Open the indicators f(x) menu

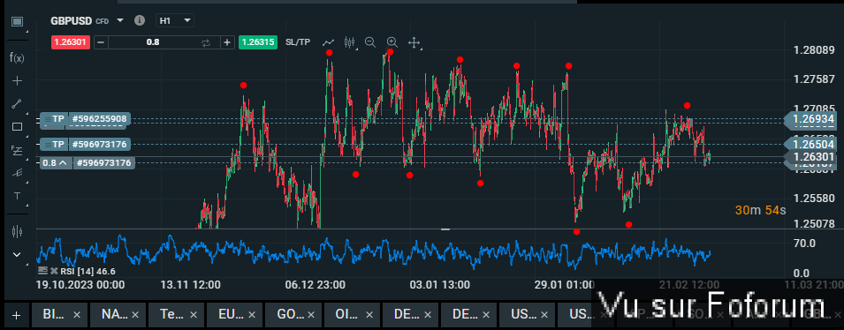(x=17, y=58)
